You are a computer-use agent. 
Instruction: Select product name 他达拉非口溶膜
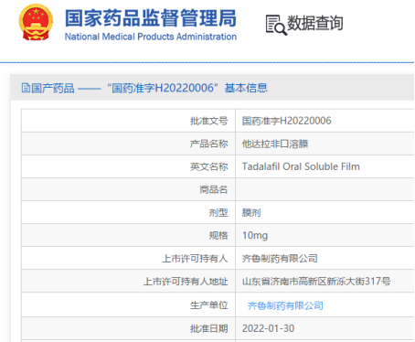[275, 144]
